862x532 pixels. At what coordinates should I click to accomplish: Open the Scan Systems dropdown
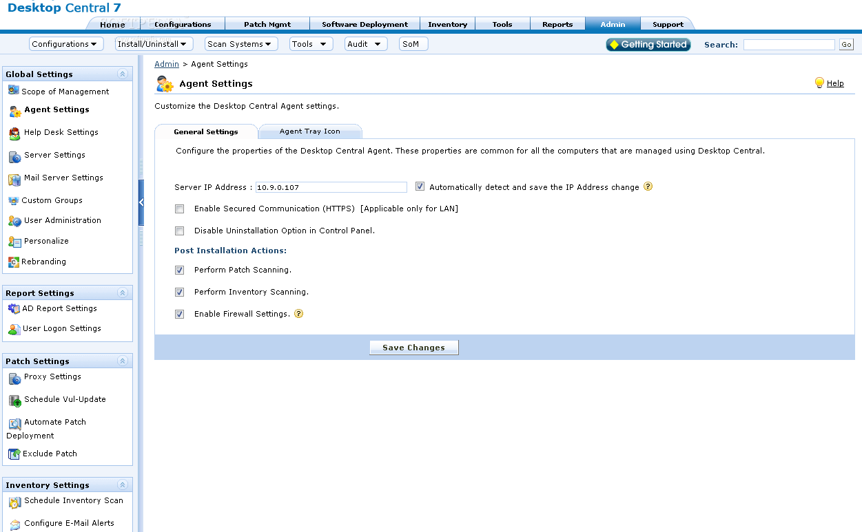[x=241, y=44]
